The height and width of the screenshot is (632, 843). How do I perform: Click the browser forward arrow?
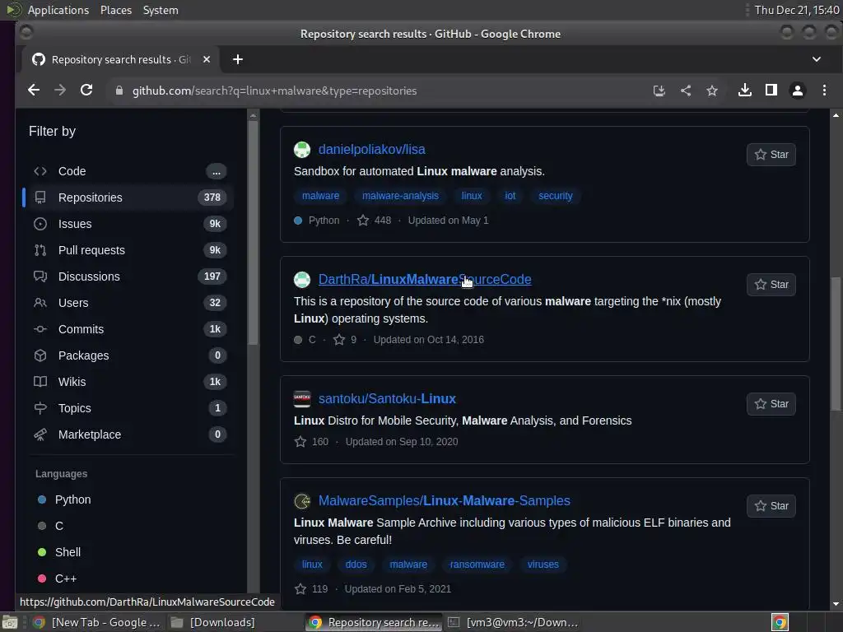point(60,91)
